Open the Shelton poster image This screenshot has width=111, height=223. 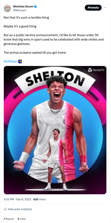[55, 130]
